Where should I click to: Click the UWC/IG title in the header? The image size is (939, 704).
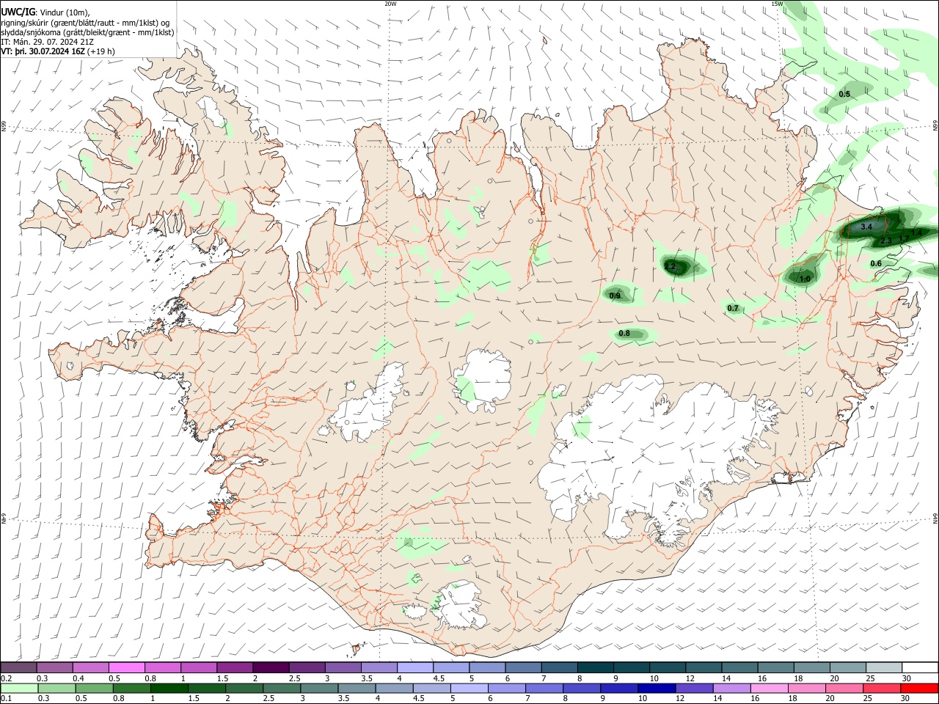[18, 12]
